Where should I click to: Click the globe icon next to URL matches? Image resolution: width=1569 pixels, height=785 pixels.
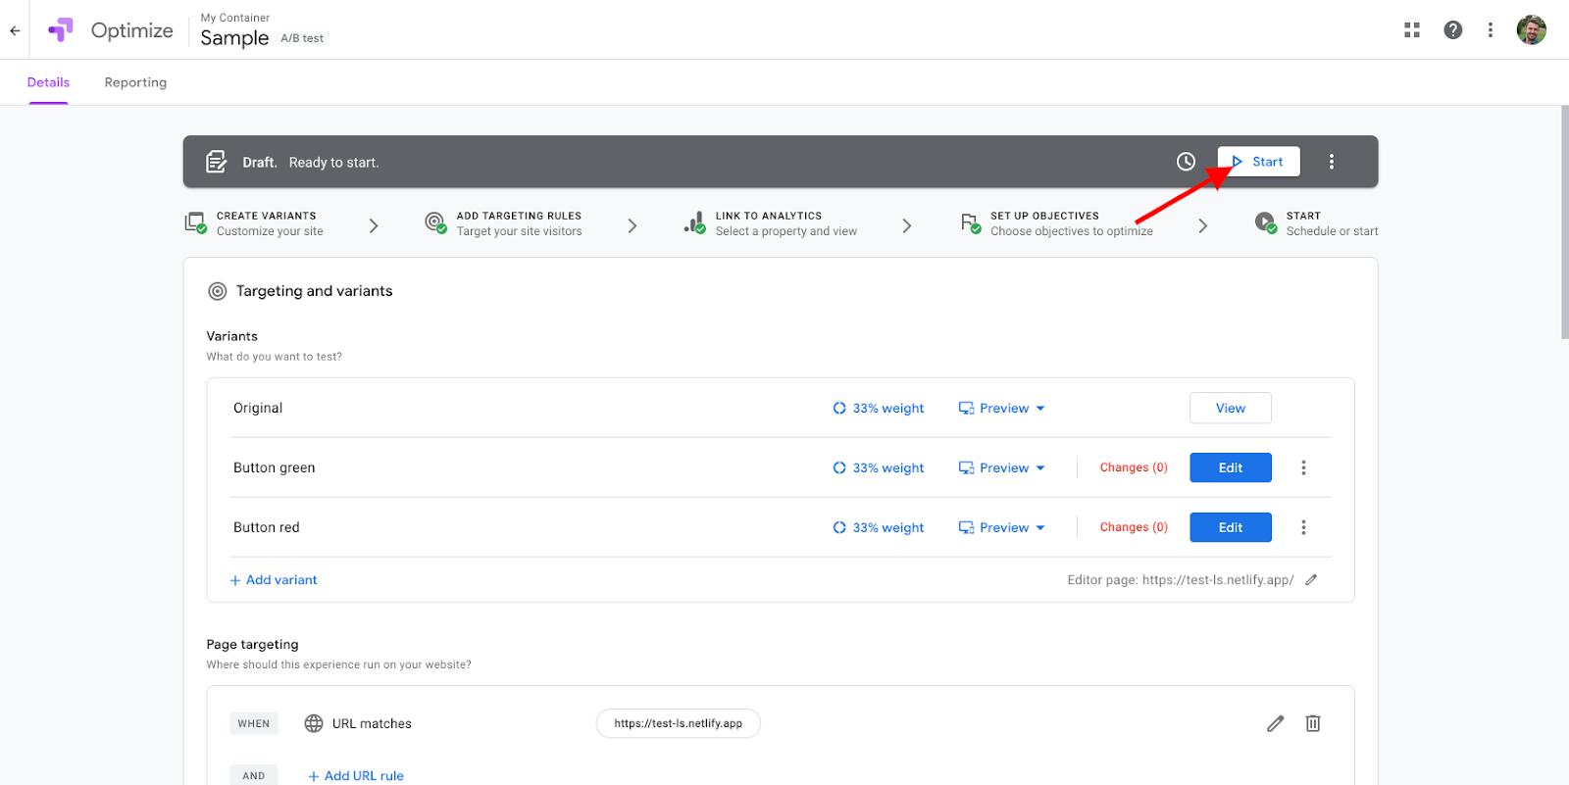click(x=314, y=724)
